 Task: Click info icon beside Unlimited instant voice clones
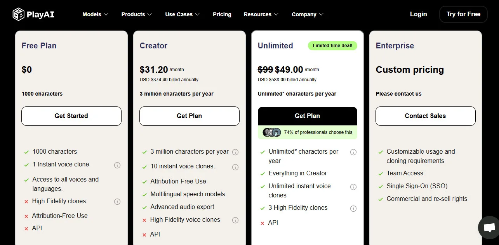[353, 187]
